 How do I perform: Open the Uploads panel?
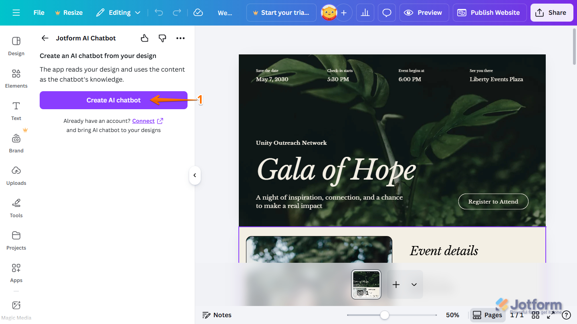coord(16,175)
